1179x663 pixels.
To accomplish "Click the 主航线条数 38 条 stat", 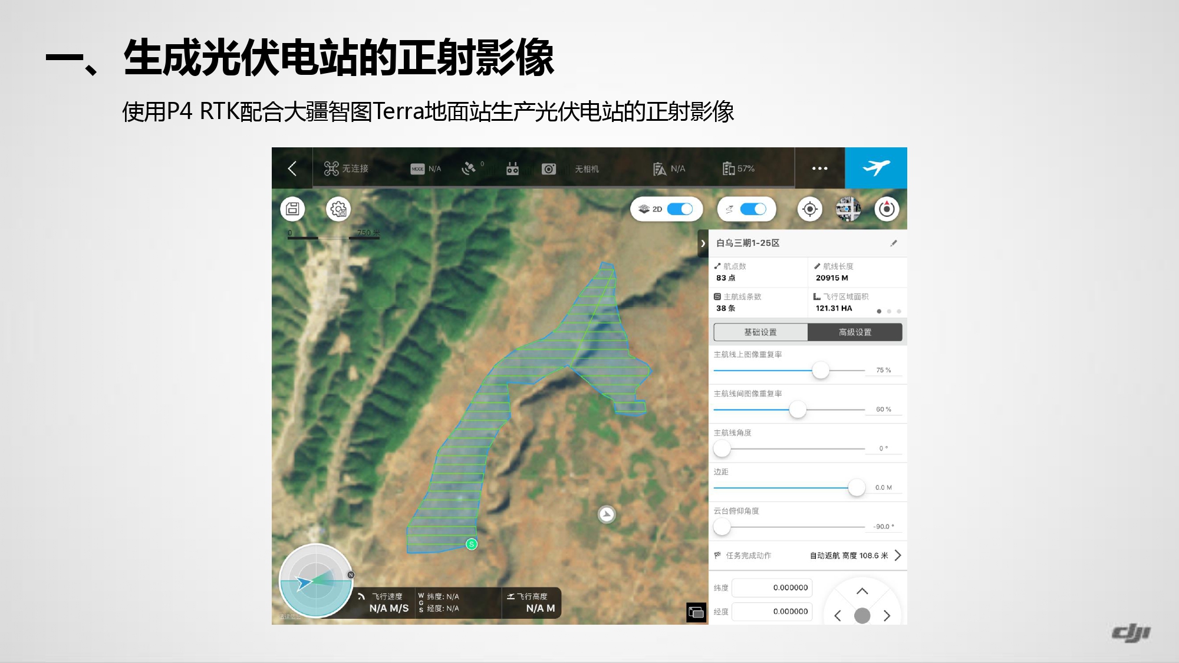I will [x=758, y=302].
